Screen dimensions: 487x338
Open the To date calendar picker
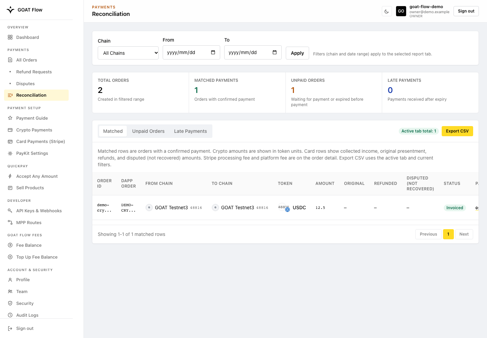point(275,52)
